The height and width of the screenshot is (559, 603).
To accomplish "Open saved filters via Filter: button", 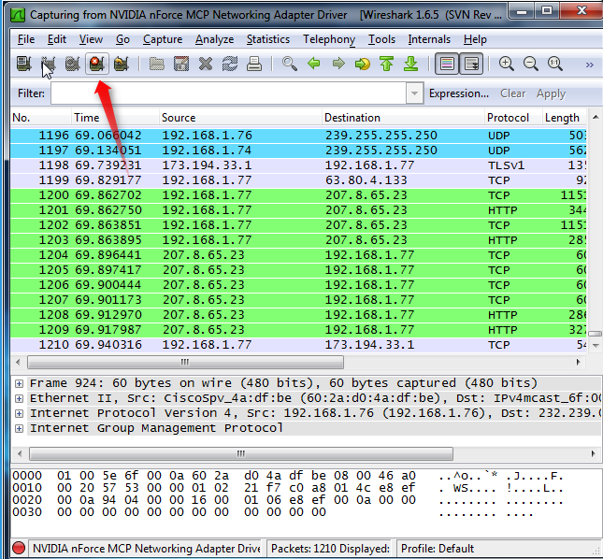I will pyautogui.click(x=31, y=93).
